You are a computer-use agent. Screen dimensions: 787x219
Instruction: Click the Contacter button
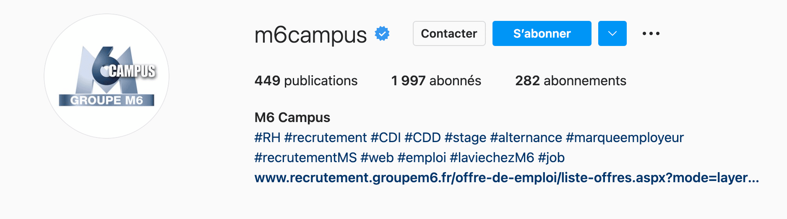(x=449, y=33)
